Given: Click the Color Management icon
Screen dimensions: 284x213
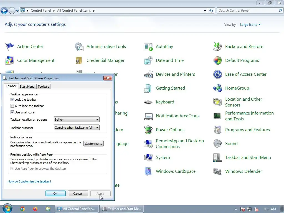Looking at the screenshot, I should 9,60.
